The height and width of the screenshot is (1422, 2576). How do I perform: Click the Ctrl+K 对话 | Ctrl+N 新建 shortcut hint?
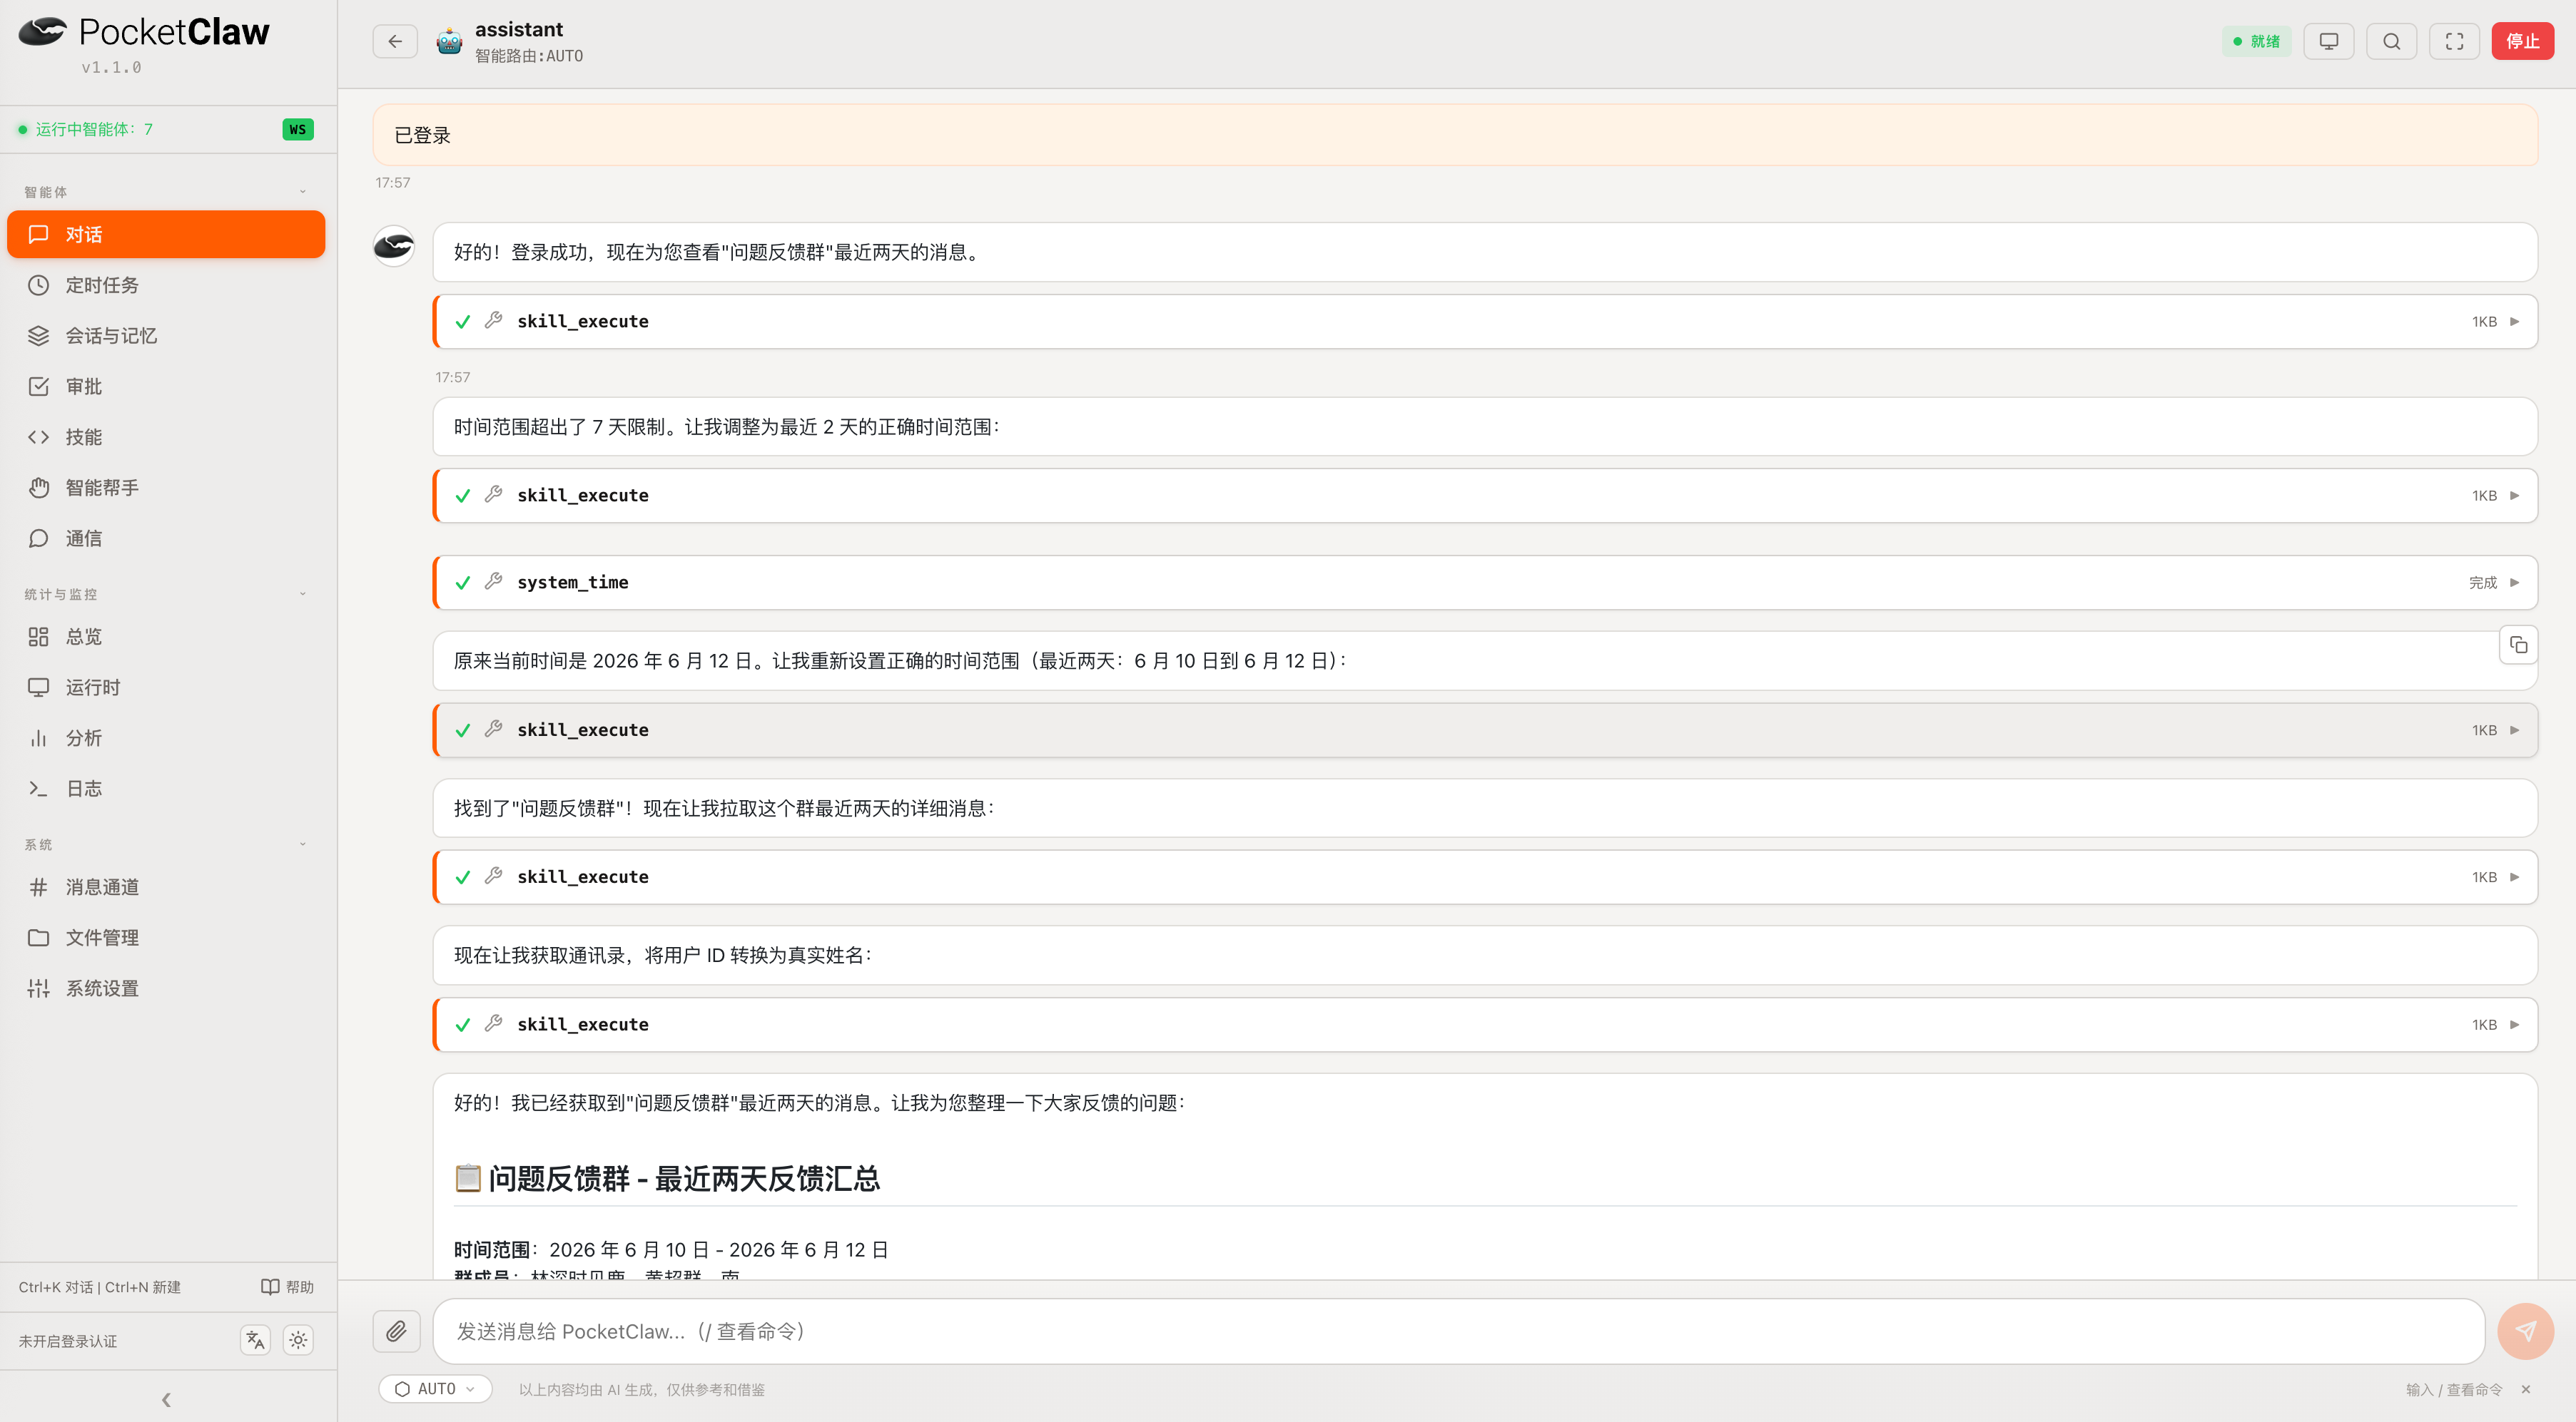(x=100, y=1287)
